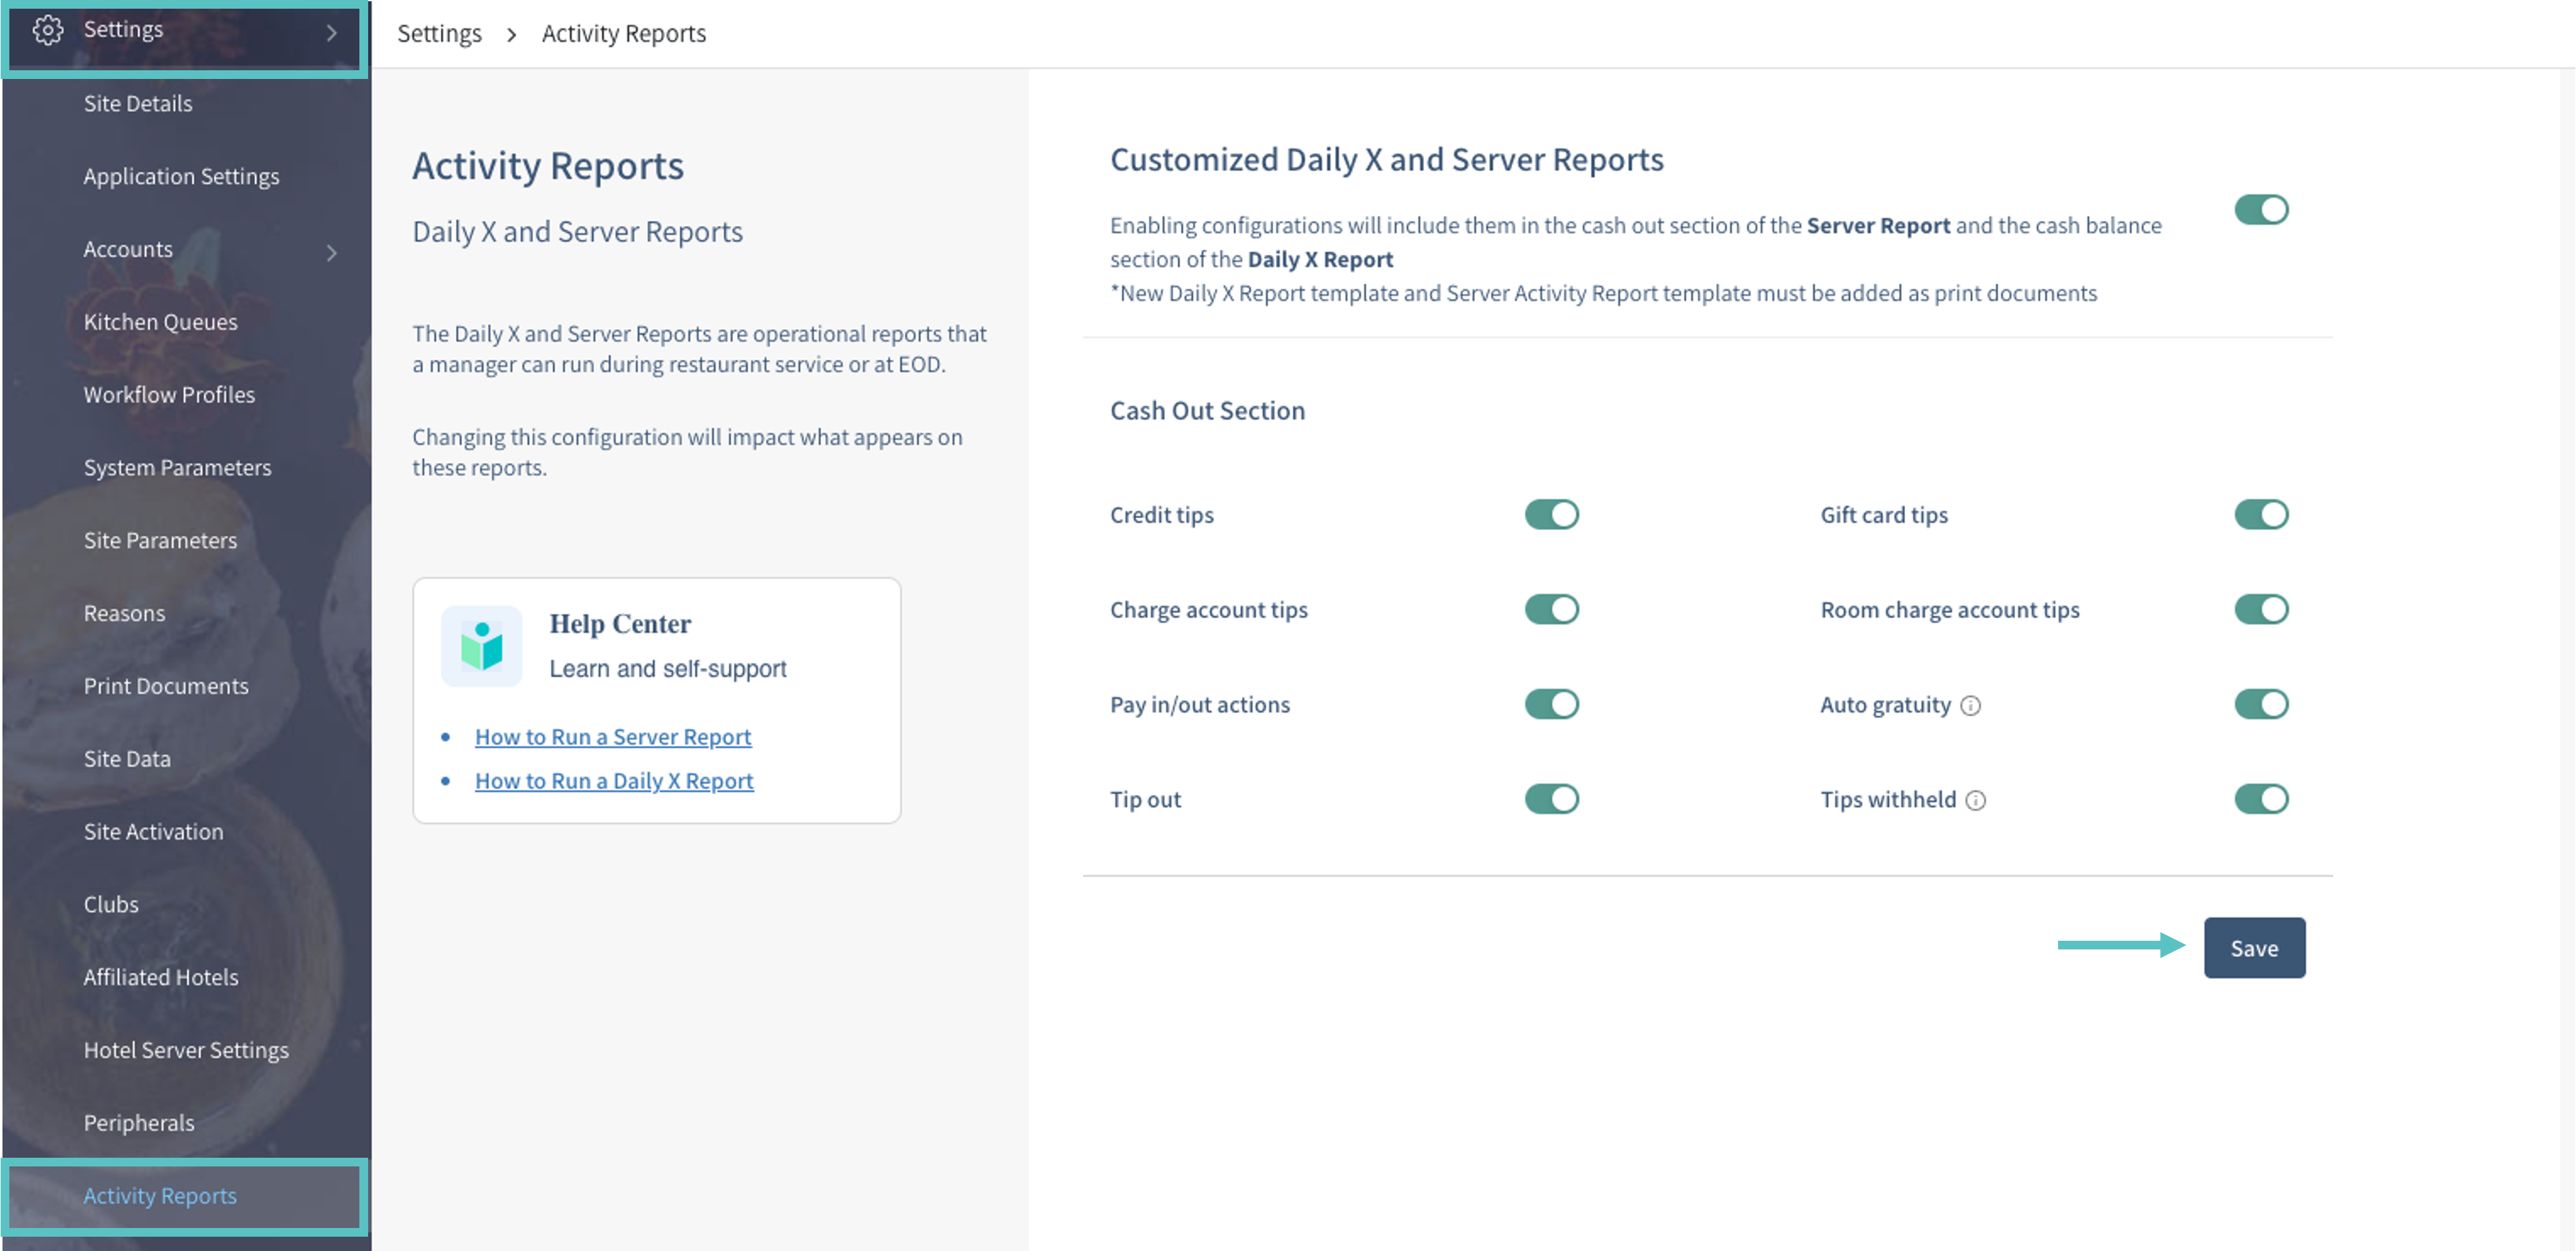Select Kitchen Queues menu item

click(x=160, y=322)
